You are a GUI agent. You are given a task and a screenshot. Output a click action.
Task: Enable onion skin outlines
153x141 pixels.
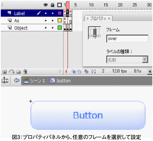pyautogui.click(x=79, y=72)
